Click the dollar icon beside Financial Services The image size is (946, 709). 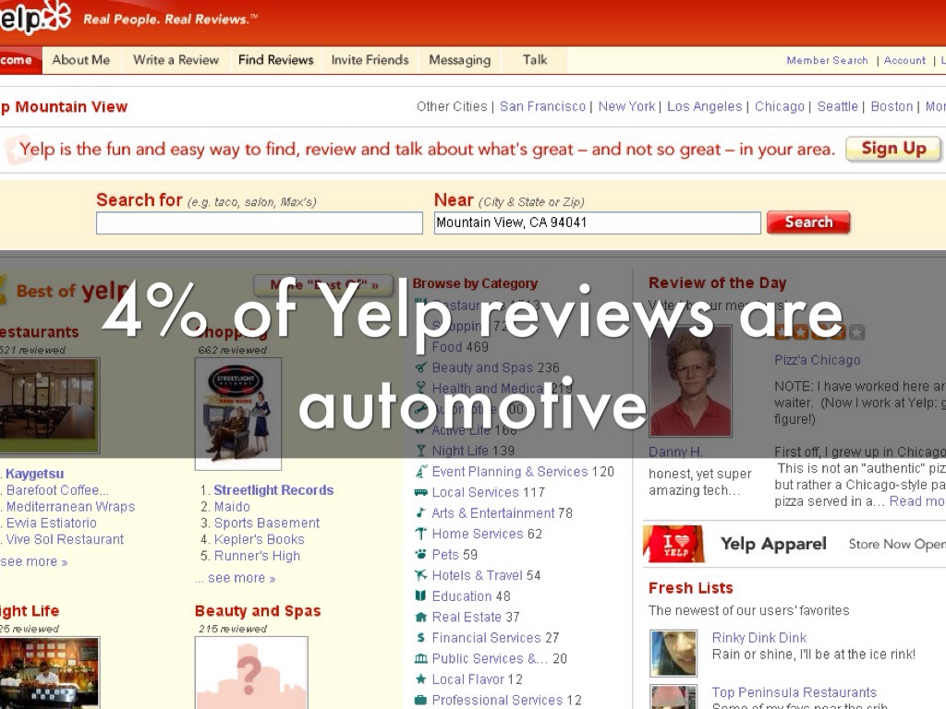(x=421, y=638)
